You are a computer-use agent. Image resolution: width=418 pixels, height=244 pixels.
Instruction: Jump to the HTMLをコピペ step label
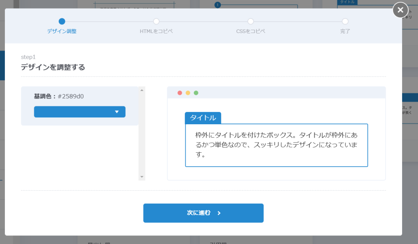(156, 31)
